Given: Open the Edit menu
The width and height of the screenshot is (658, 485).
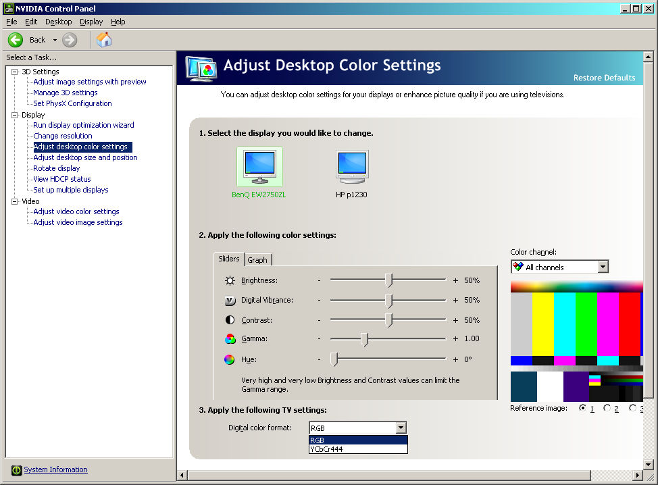Looking at the screenshot, I should point(31,22).
